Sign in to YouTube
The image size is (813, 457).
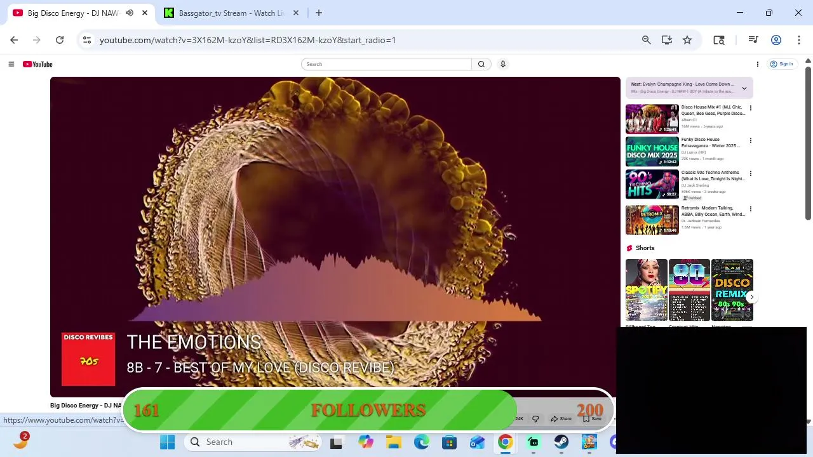pyautogui.click(x=781, y=64)
